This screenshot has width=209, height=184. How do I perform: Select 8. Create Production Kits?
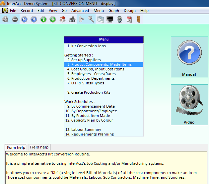pyautogui.click(x=104, y=92)
